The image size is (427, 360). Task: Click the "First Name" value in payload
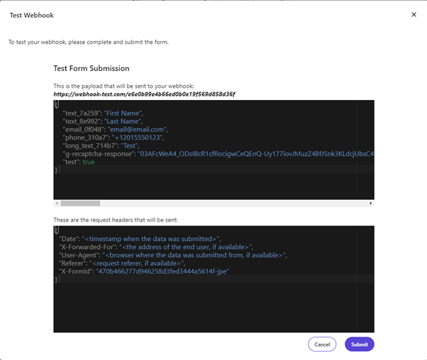pyautogui.click(x=125, y=113)
